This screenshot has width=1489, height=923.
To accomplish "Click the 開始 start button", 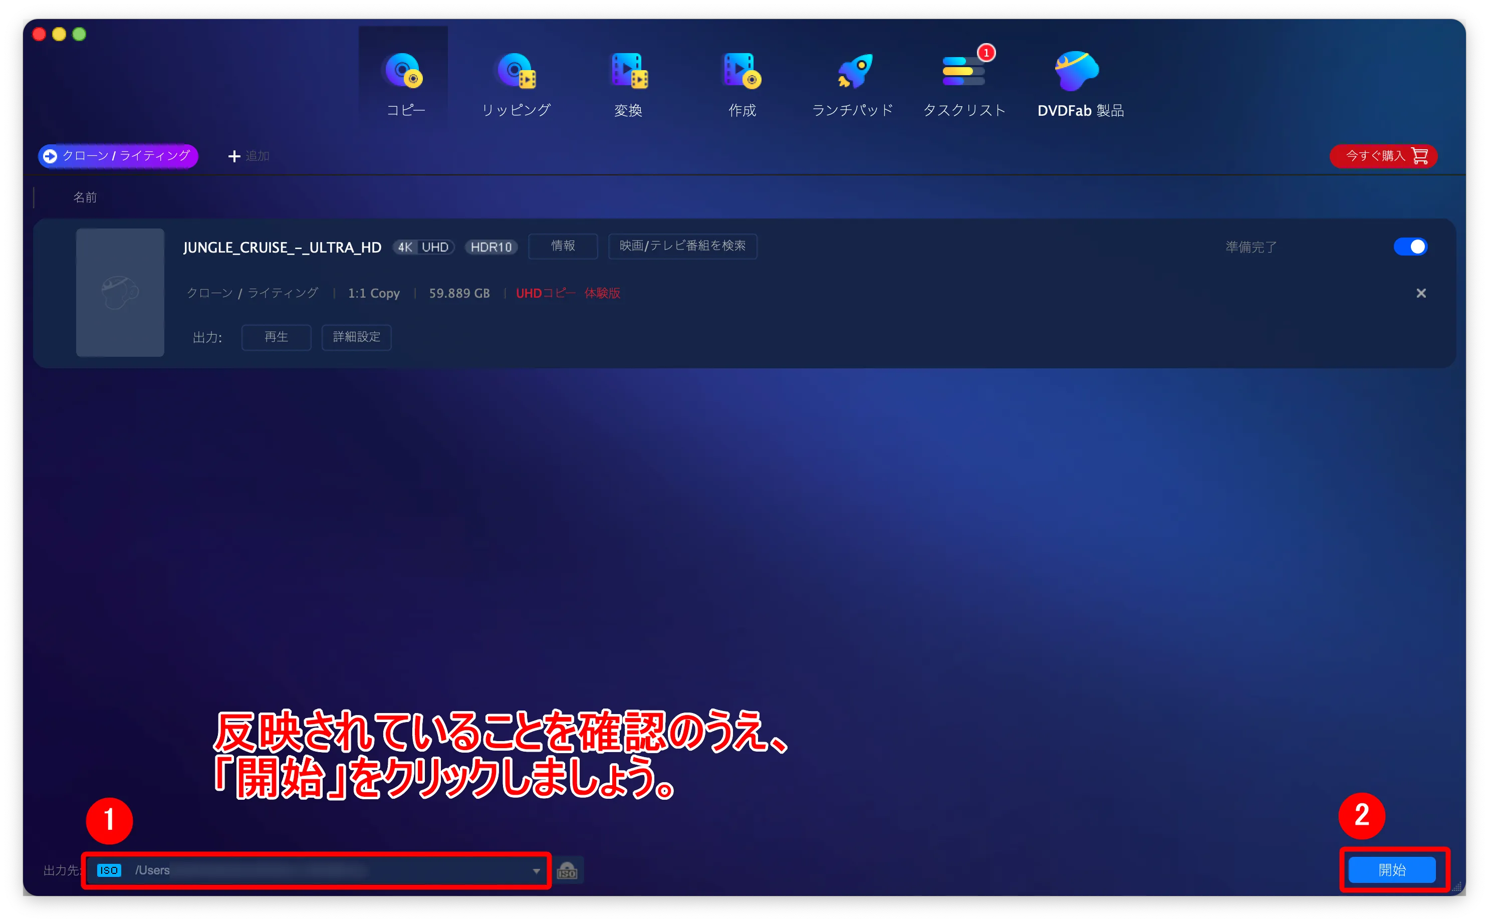I will [x=1391, y=870].
